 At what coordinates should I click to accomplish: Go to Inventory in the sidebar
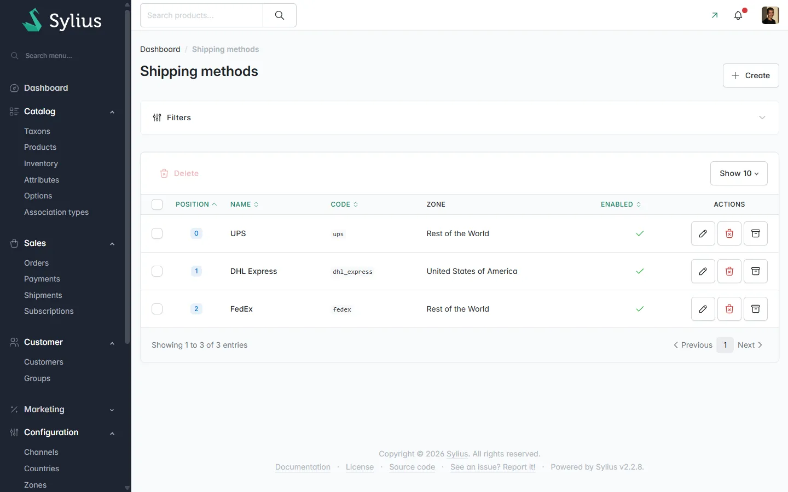click(41, 163)
